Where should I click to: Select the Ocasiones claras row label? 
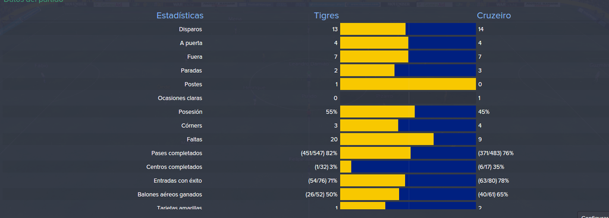180,98
